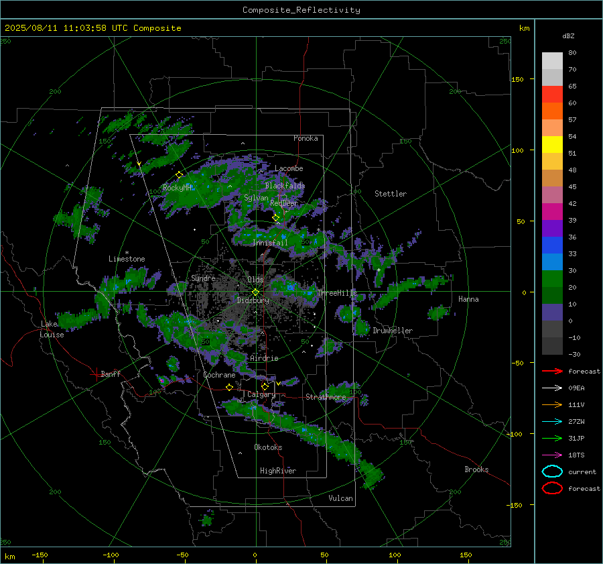Viewport: 603px width, 564px height.
Task: Click the cyan 27ZW arrow legend icon
Action: click(552, 422)
